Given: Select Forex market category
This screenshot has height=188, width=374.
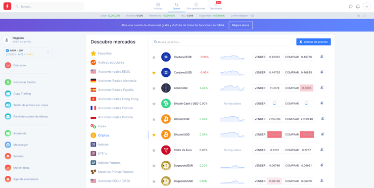Looking at the screenshot, I should (x=98, y=126).
